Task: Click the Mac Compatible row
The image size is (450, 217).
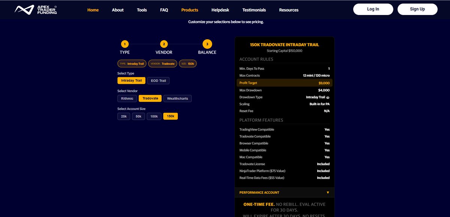Action: (284, 157)
